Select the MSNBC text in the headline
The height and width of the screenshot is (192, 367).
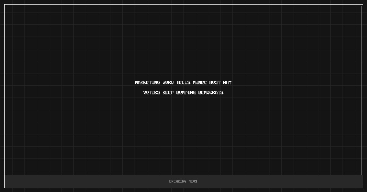pos(200,82)
